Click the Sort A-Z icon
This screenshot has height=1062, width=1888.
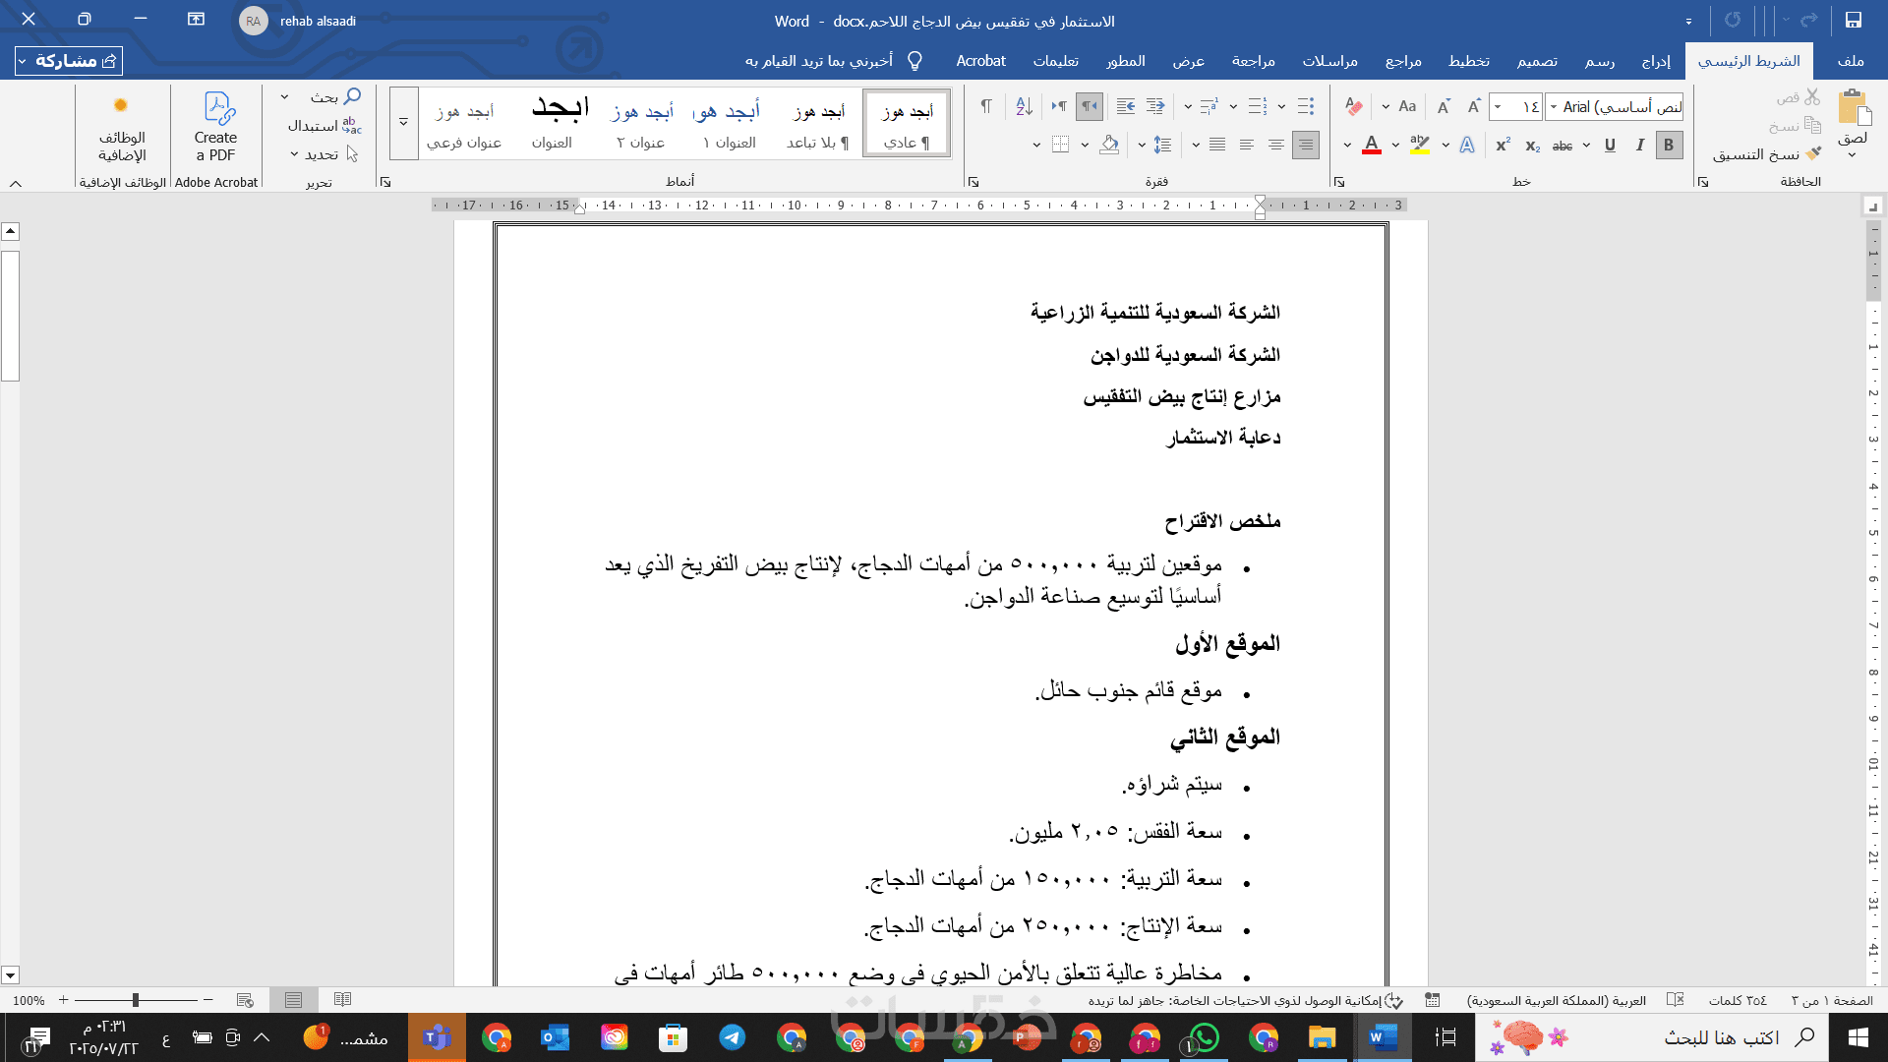pyautogui.click(x=1024, y=106)
